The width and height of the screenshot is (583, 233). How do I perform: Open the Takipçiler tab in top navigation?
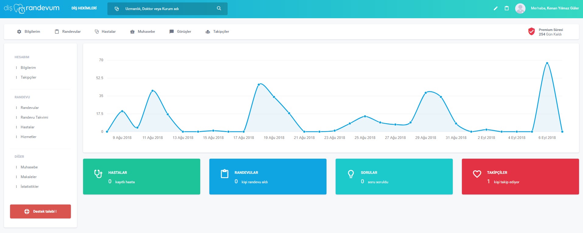(x=217, y=32)
